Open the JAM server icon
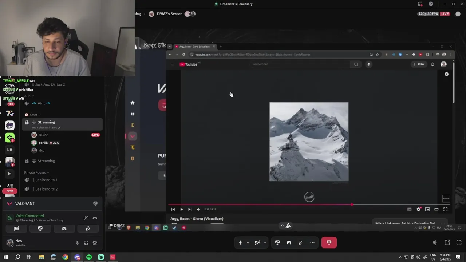The height and width of the screenshot is (262, 466). pos(10,126)
